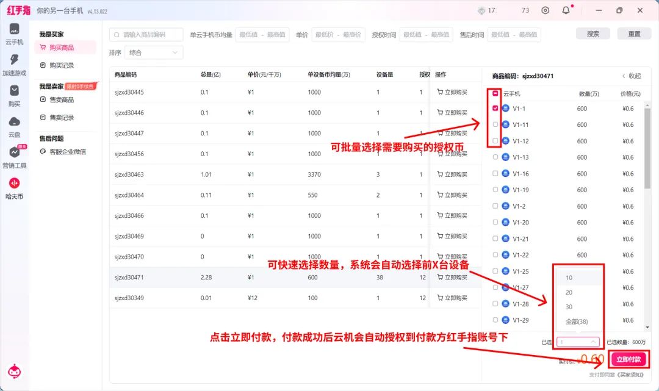Click 立即购买 for sjzxd30349

pos(452,298)
